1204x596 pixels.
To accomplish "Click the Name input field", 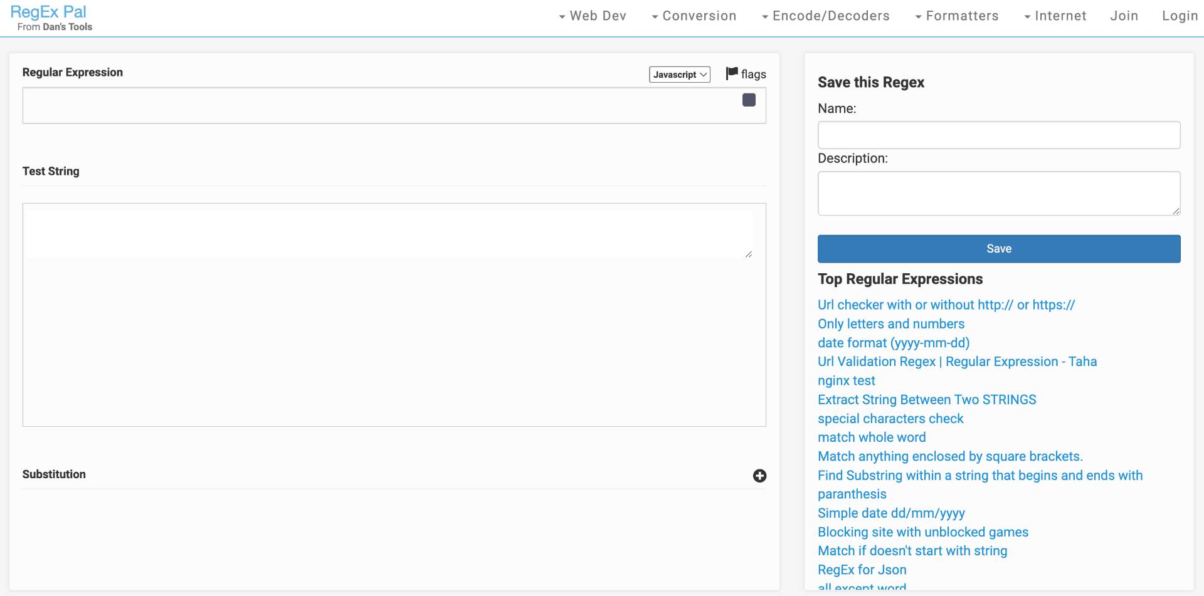I will [x=998, y=135].
